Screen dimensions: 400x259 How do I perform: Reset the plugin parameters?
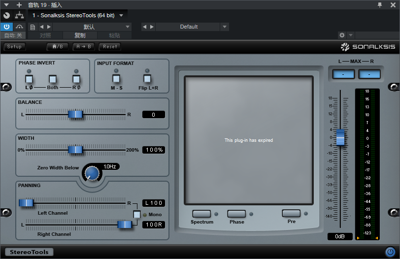click(110, 47)
